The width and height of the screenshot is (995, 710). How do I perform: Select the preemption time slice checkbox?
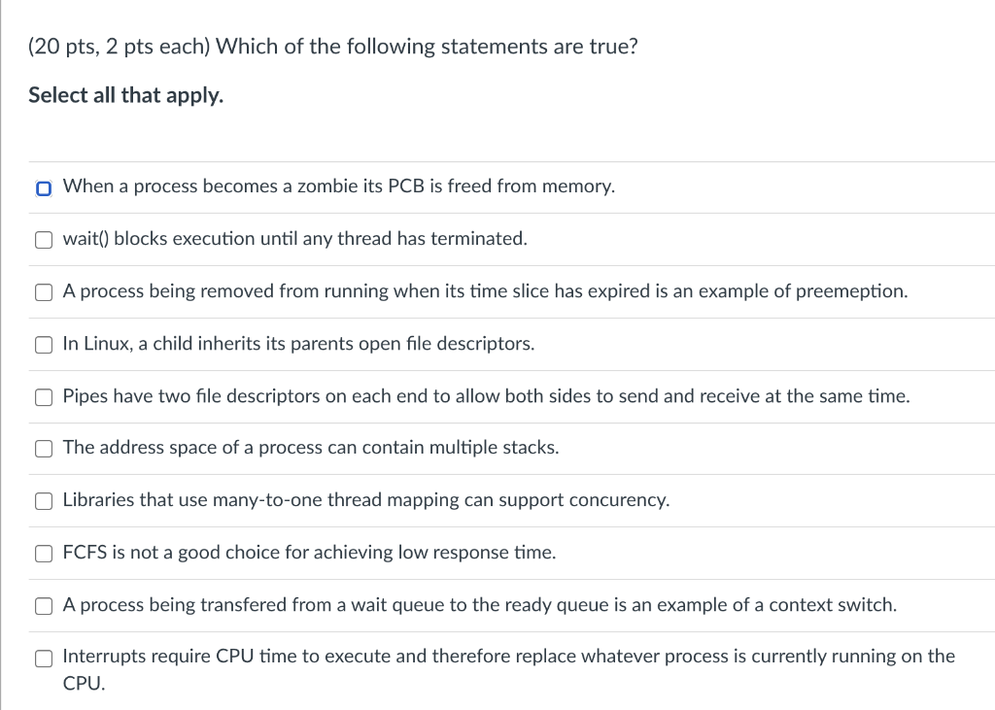tap(43, 291)
